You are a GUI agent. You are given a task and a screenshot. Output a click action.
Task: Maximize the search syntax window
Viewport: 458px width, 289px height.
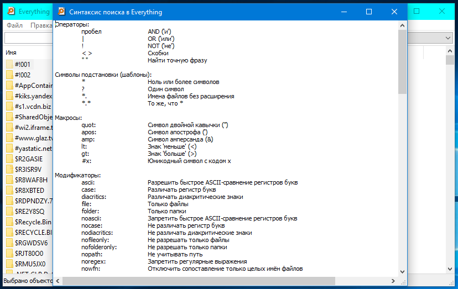pos(369,12)
